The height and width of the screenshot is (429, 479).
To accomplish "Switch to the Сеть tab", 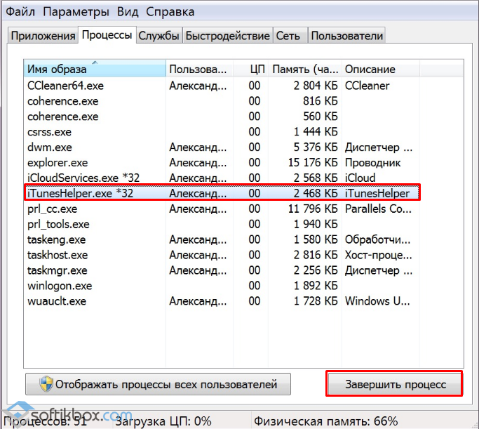I will click(x=290, y=36).
